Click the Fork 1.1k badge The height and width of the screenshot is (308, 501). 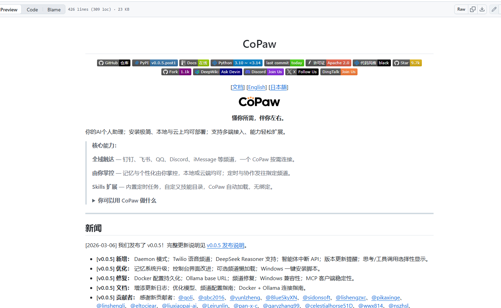(176, 72)
